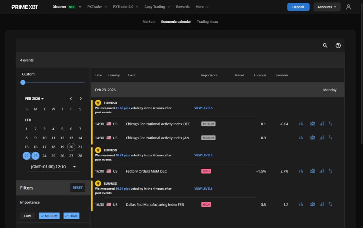Enable the LOW importance filter
The height and width of the screenshot is (228, 363).
coord(27,216)
